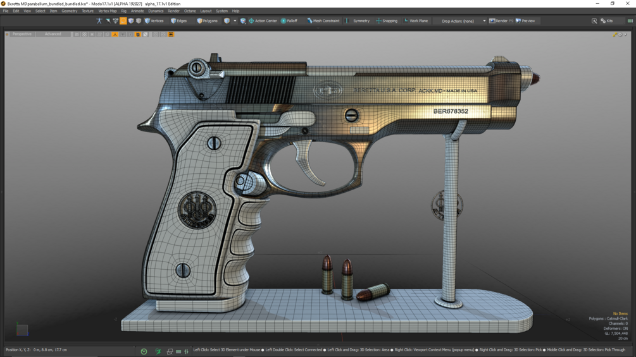Open the Geometry menu

70,11
